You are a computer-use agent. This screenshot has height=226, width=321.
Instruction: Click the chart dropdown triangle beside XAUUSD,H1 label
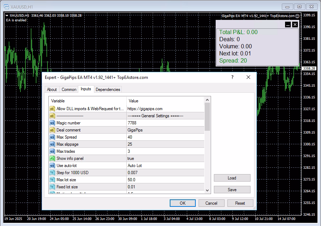tap(7, 15)
